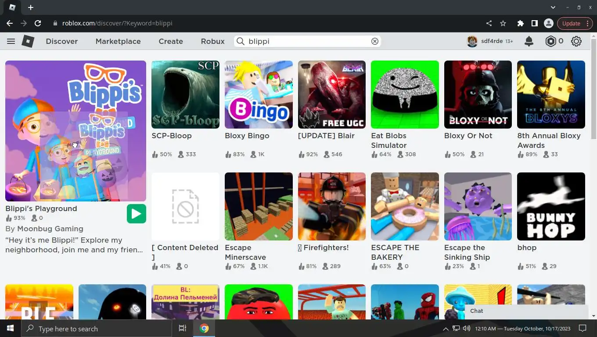
Task: Open Chrome profile avatar
Action: [548, 23]
